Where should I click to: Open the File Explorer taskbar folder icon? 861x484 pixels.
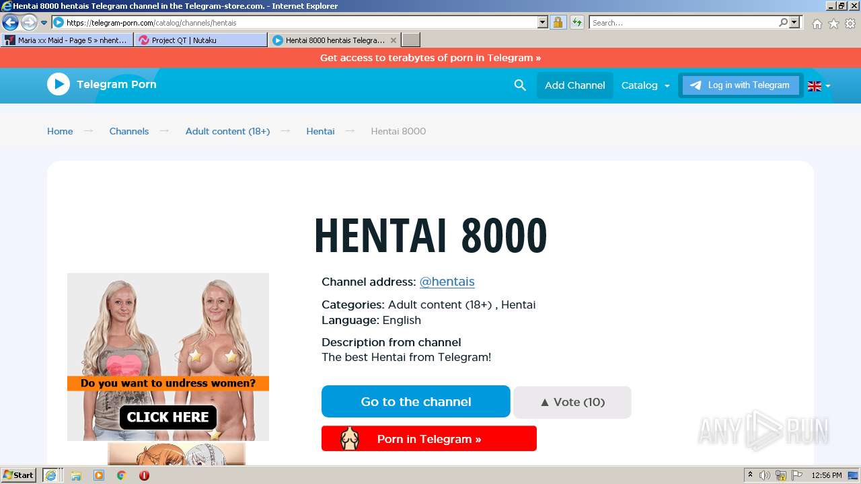coord(76,475)
